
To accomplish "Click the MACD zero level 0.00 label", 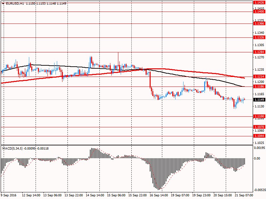I will [257, 159].
